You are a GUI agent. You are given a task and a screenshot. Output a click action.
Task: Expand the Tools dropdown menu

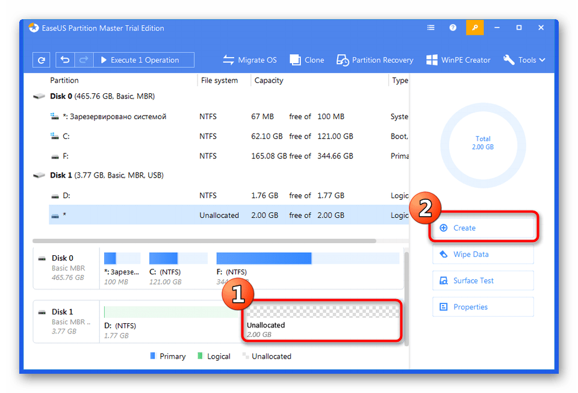524,60
